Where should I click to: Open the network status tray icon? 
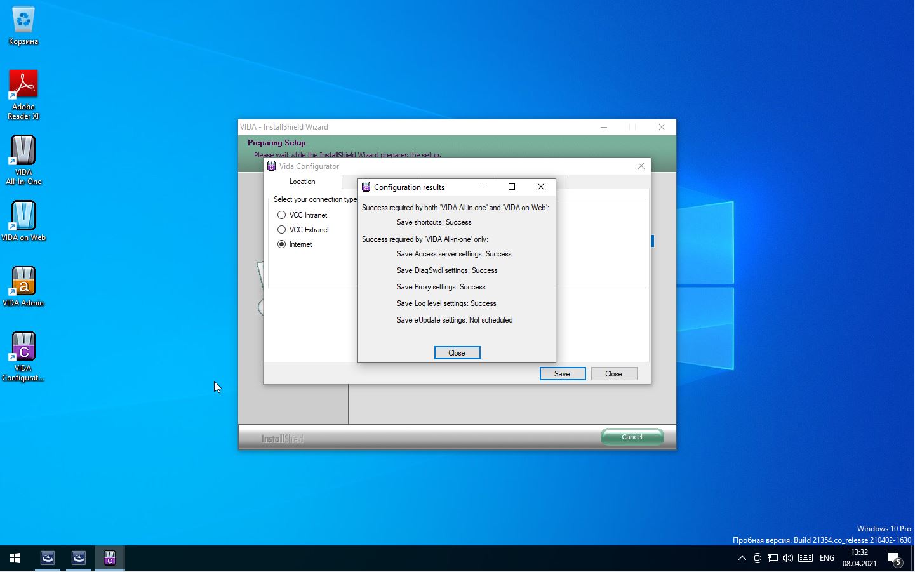point(773,558)
